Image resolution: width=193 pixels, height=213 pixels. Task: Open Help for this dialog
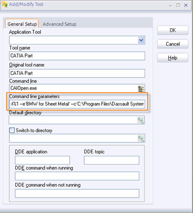[173, 58]
